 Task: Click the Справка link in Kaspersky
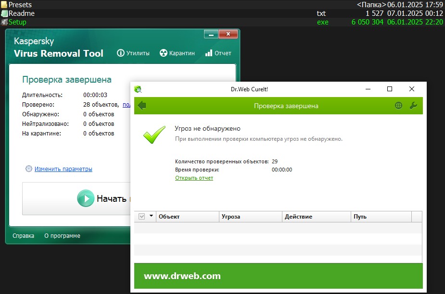[23, 236]
